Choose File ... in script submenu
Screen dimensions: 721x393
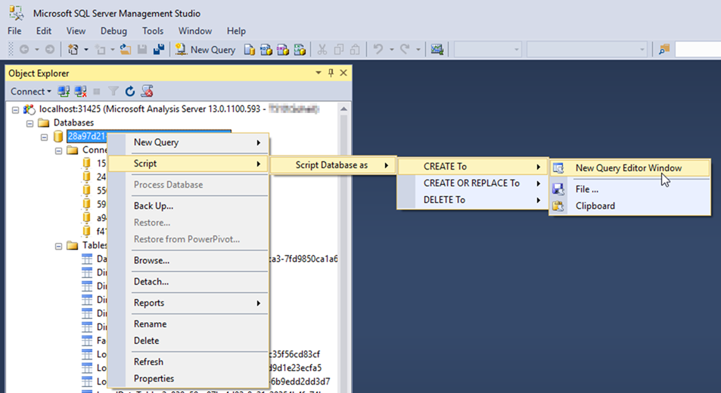click(629, 189)
